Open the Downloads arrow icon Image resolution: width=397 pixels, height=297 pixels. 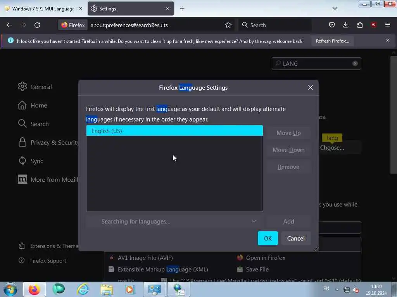pos(345,25)
